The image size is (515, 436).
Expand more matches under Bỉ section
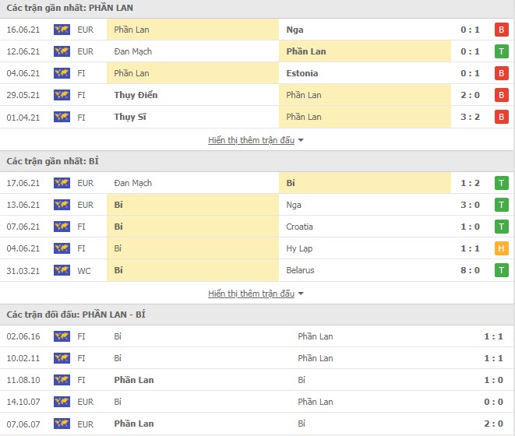[x=251, y=294]
